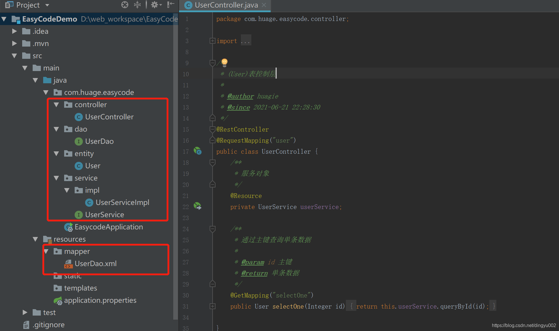The image size is (559, 331).
Task: Select the UserController class icon in tree
Action: [78, 117]
